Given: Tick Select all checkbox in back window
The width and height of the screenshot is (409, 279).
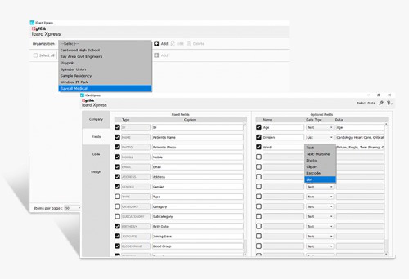Looking at the screenshot, I should coord(36,55).
